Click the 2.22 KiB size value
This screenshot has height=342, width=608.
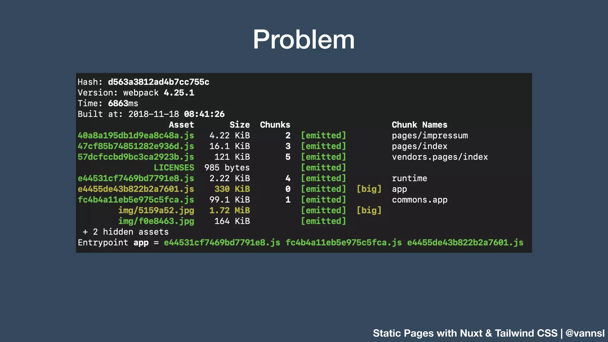tap(230, 178)
